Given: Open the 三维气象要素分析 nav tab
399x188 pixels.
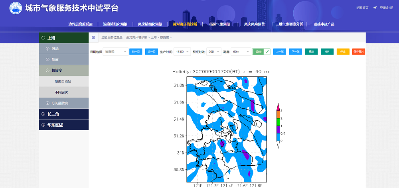Looking at the screenshot, I should click(289, 24).
